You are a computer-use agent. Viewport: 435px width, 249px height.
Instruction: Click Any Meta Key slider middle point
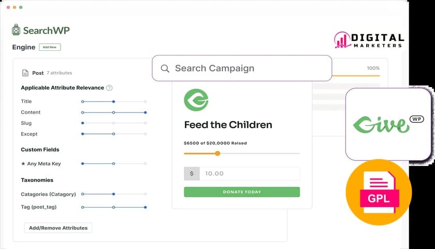(113, 164)
